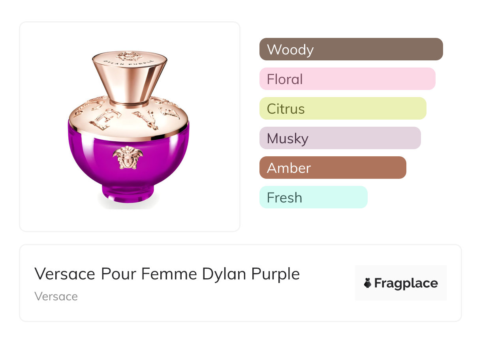The width and height of the screenshot is (481, 341).
Task: Click the Medusa head emblem on purple glass
Action: (x=128, y=157)
